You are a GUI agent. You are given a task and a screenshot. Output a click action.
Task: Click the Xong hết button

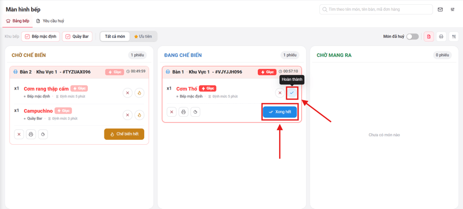(280, 112)
